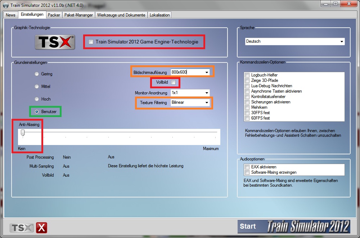
Task: Check the 60FPS fest option
Action: tap(247, 118)
